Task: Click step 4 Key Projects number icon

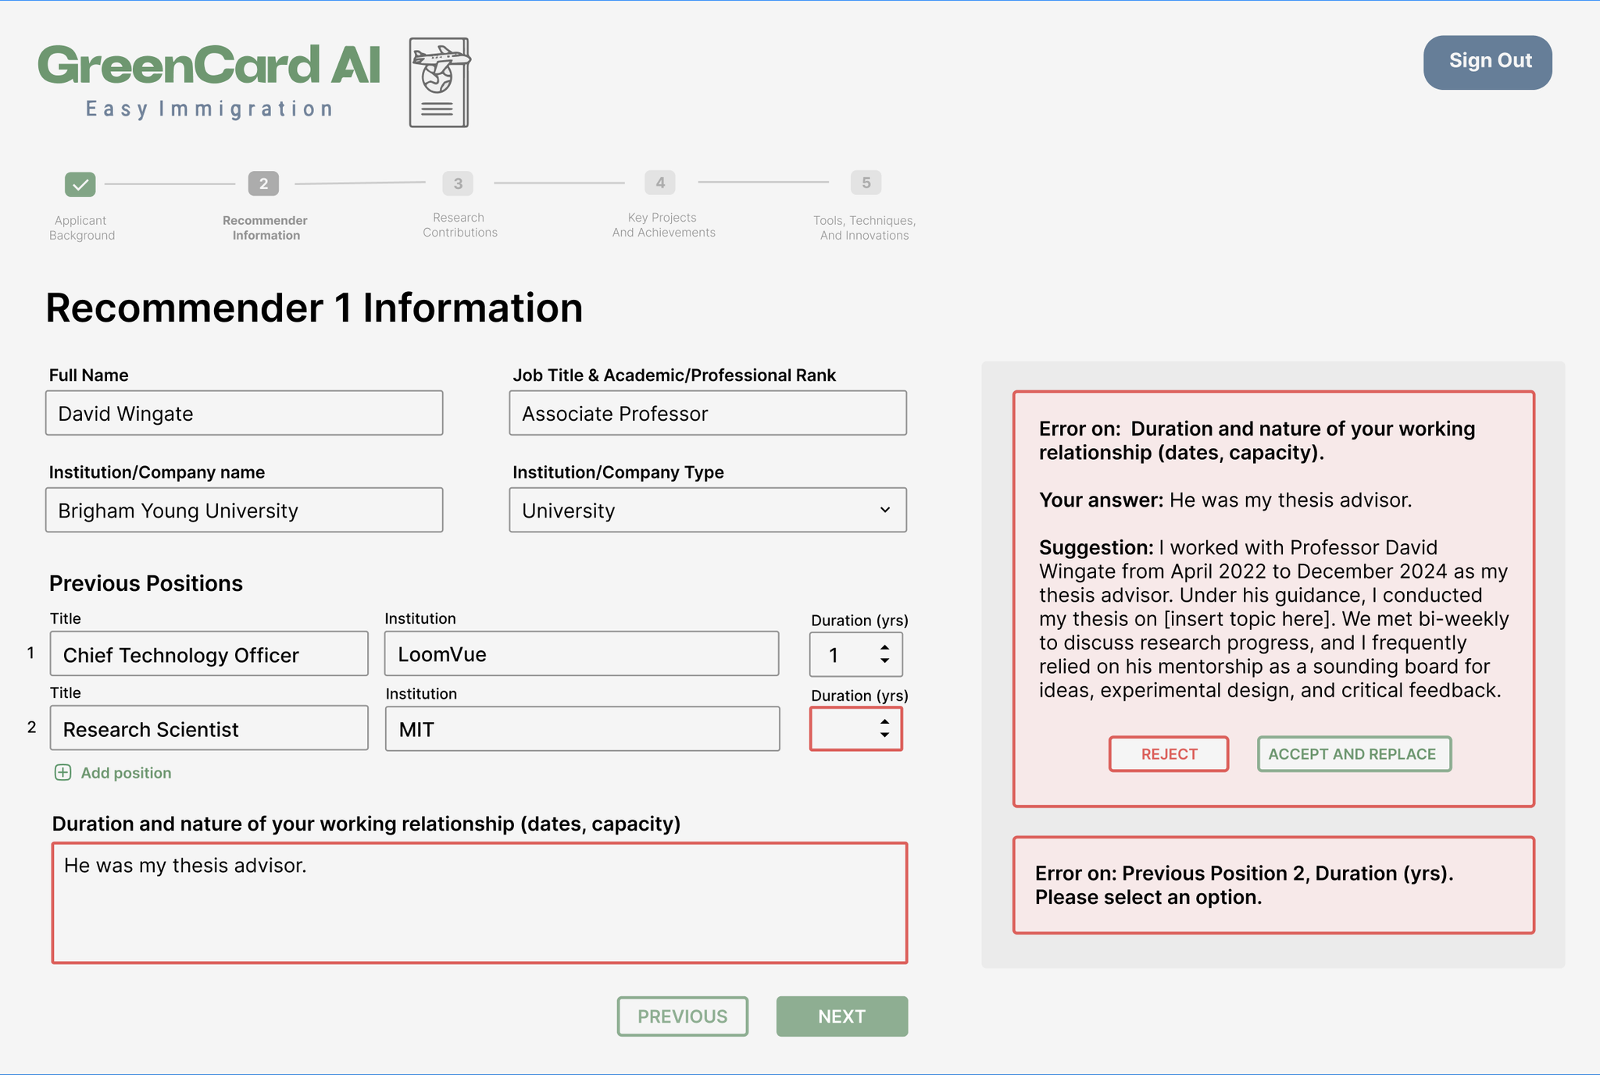Action: coord(660,183)
